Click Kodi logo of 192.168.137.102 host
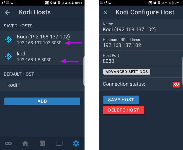 [x=8, y=40]
